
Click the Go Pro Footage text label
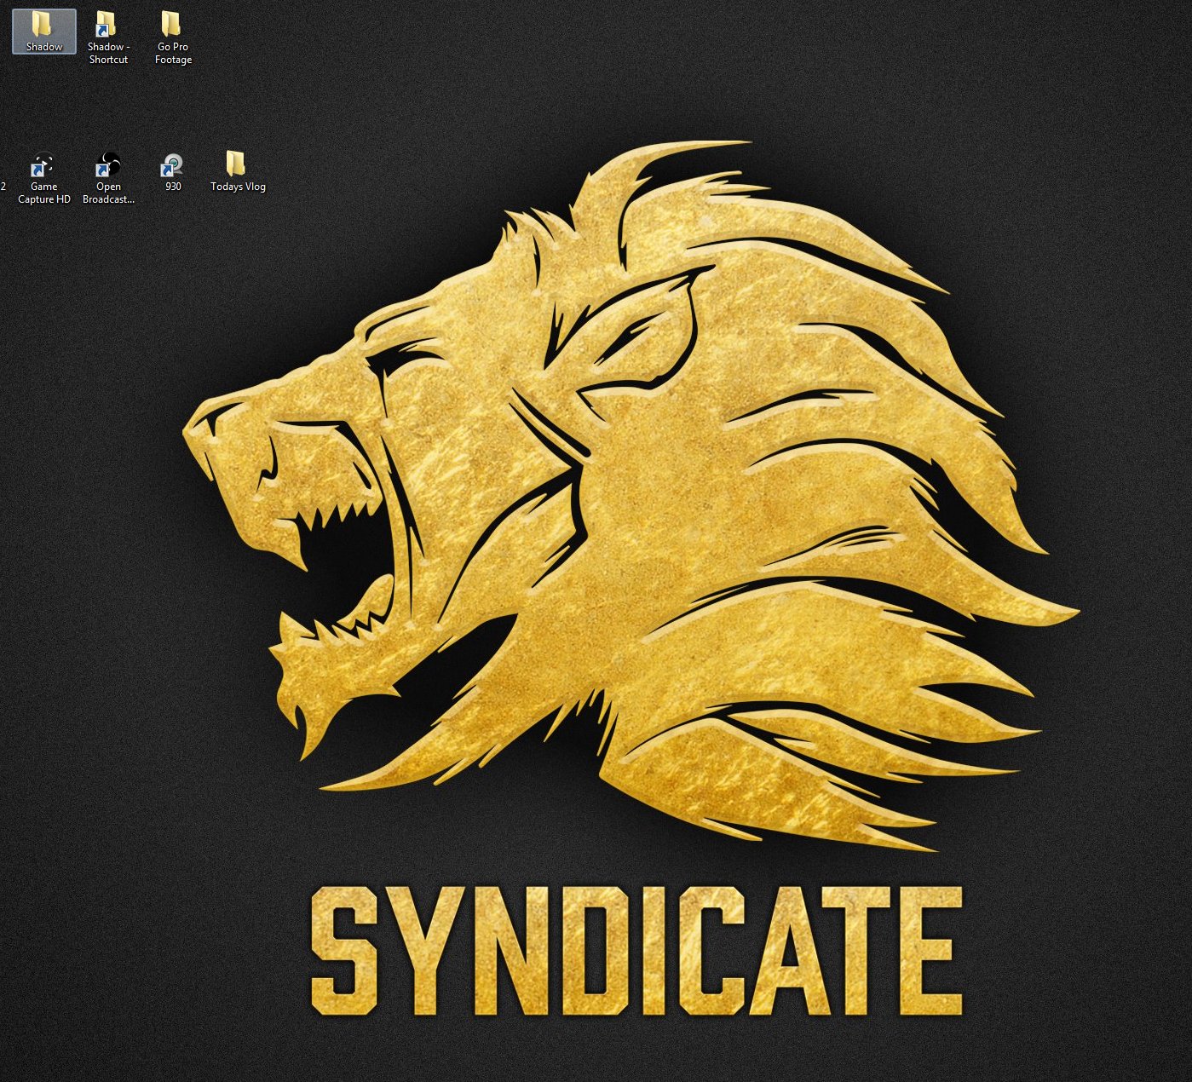coord(173,53)
